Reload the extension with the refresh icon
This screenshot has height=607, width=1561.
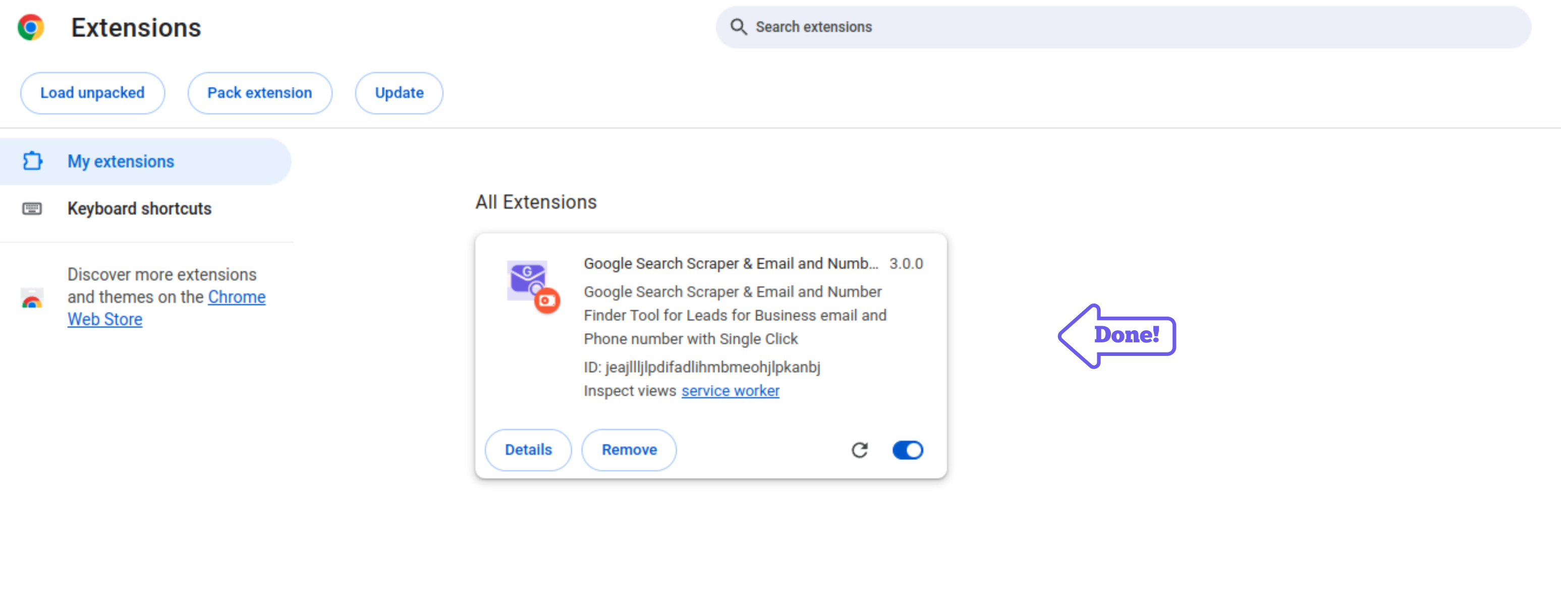pyautogui.click(x=859, y=450)
